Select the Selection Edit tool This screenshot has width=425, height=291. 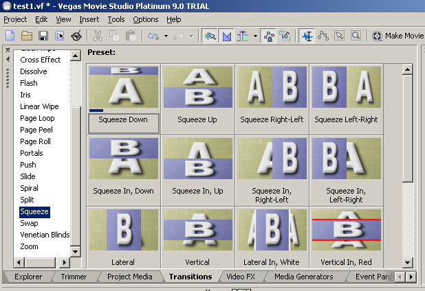339,36
